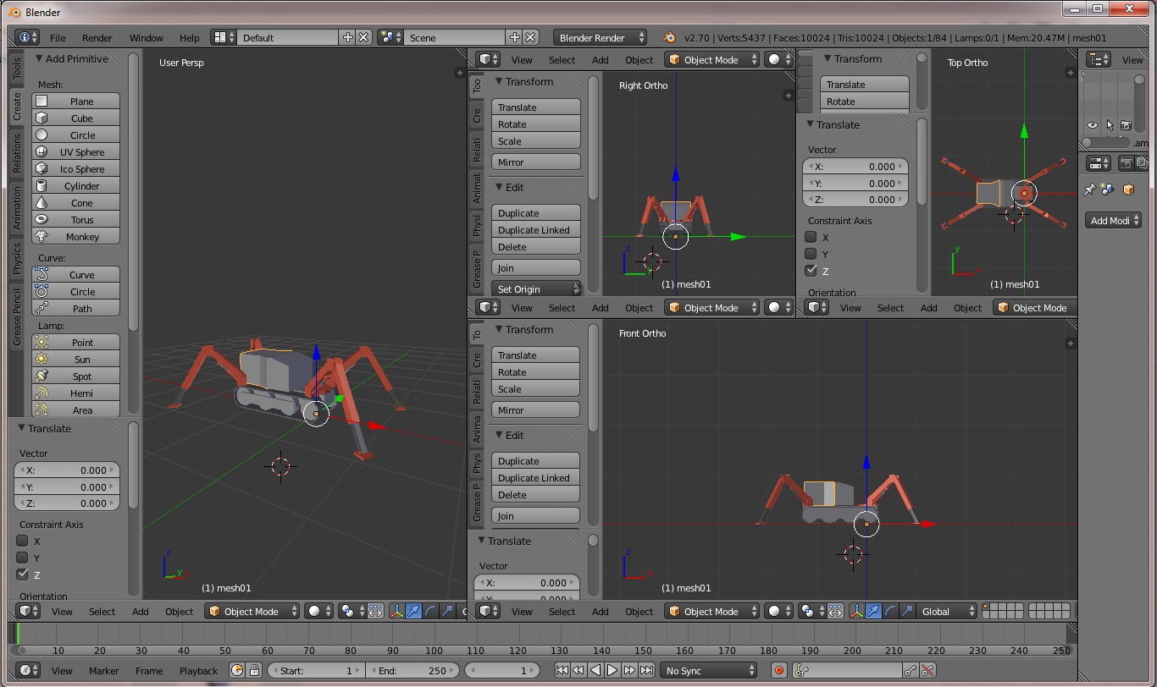Open Render tab camera icon in Properties
The image size is (1157, 687).
[x=1126, y=163]
